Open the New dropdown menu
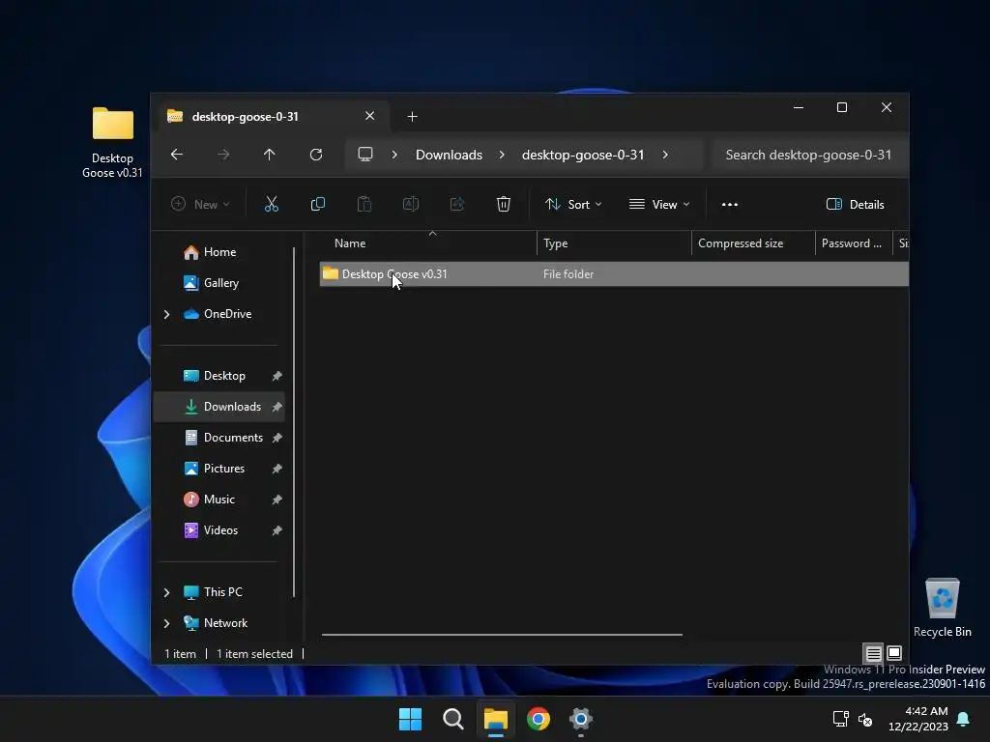 pyautogui.click(x=200, y=205)
